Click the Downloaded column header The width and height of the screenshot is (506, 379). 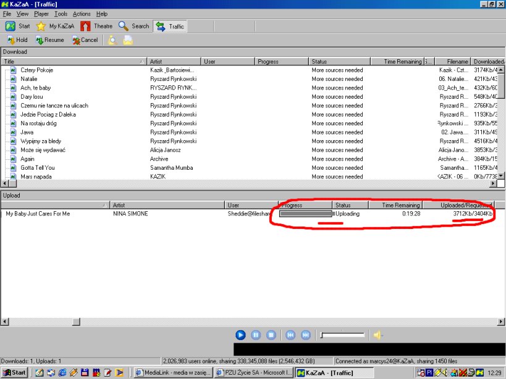click(x=488, y=62)
